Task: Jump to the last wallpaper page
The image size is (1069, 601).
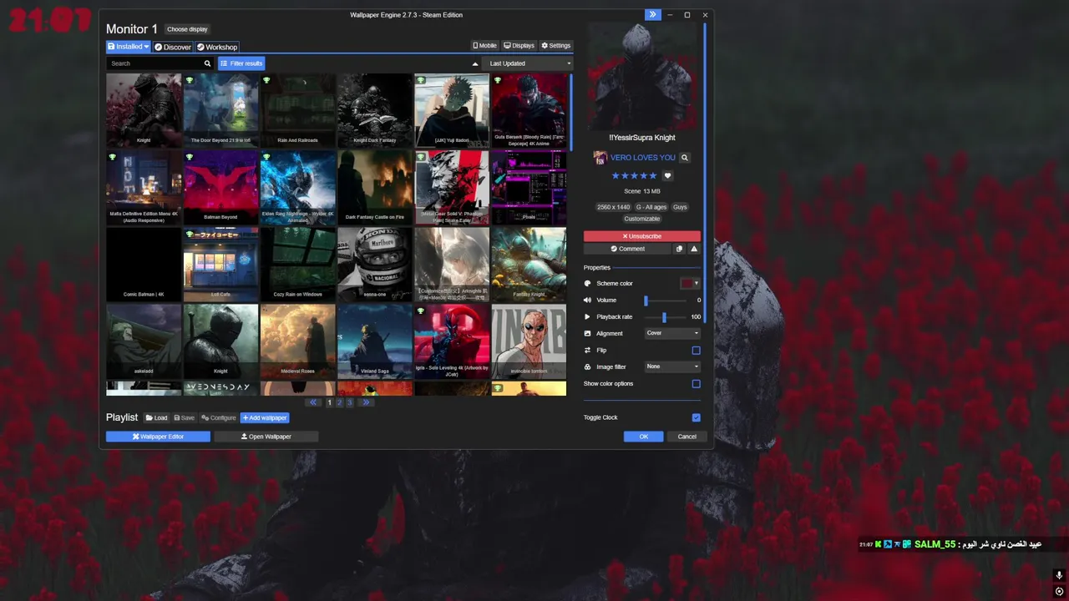Action: coord(365,402)
